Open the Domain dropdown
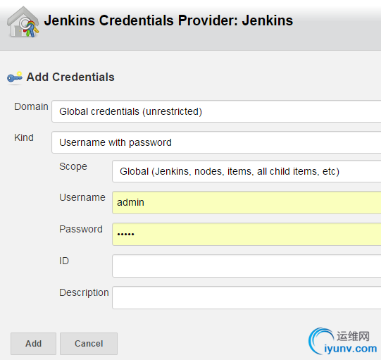 [x=216, y=111]
